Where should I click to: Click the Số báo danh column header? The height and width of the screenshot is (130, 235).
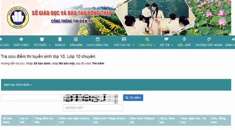[10, 120]
